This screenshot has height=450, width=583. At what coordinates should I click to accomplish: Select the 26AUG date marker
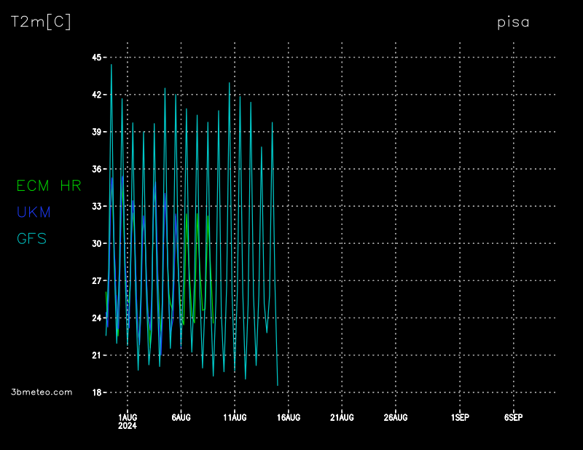click(x=395, y=417)
